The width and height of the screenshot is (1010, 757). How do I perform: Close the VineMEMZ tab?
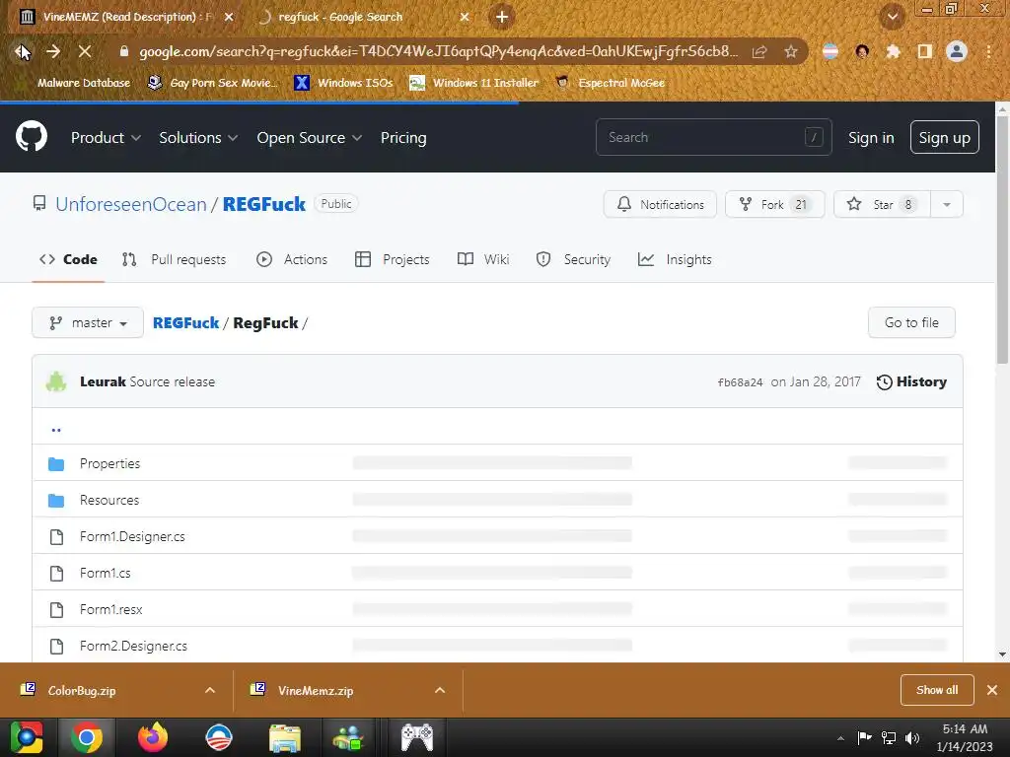229,17
